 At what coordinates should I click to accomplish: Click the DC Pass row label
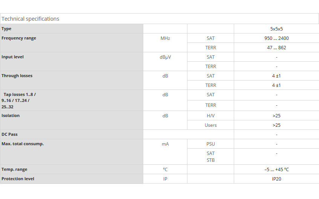[9, 134]
